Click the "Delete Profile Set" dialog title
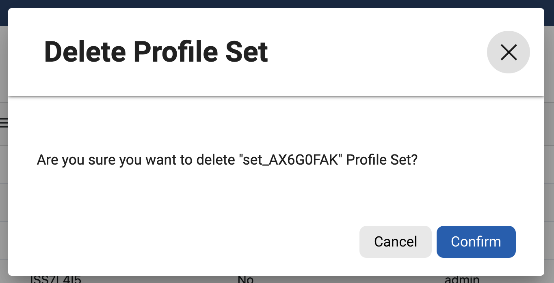Screen dimensions: 554x283 pyautogui.click(x=156, y=52)
